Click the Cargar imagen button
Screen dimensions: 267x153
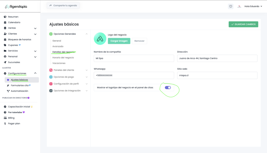click(119, 41)
